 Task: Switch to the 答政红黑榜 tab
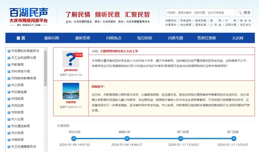(207, 38)
